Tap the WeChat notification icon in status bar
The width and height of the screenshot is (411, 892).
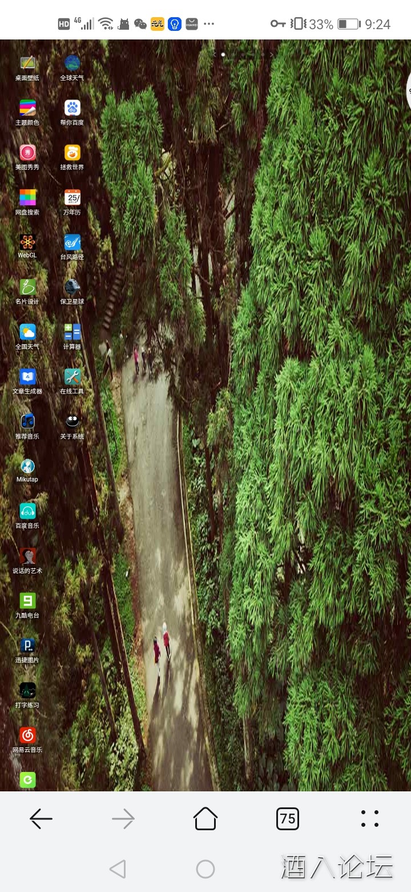[x=140, y=23]
